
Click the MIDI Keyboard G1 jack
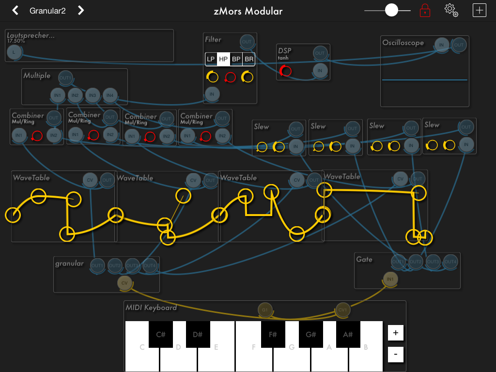coord(265,310)
